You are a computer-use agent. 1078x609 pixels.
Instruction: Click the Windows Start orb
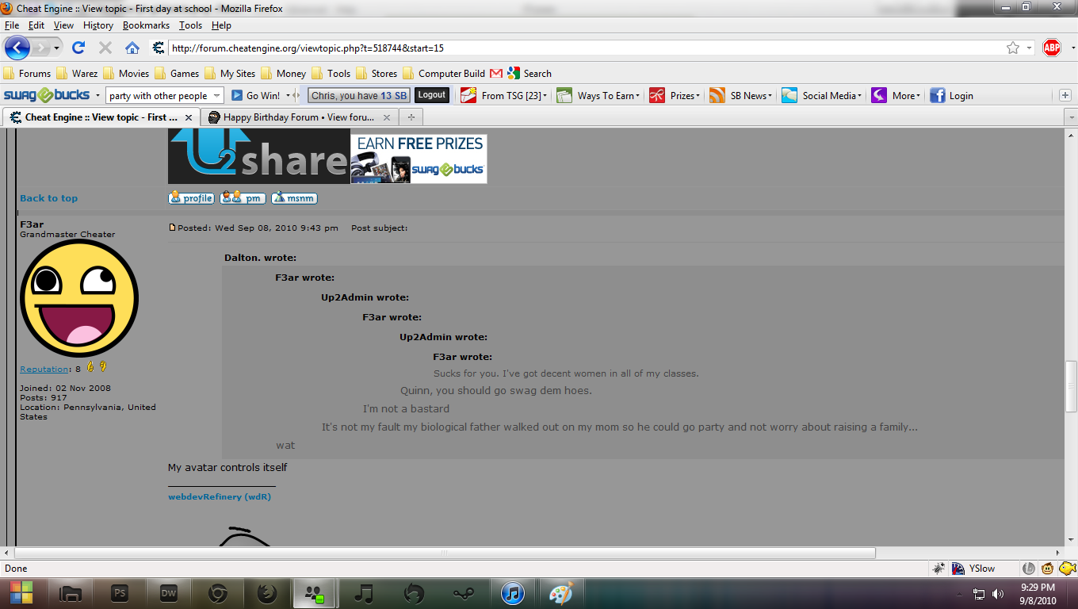tap(21, 593)
